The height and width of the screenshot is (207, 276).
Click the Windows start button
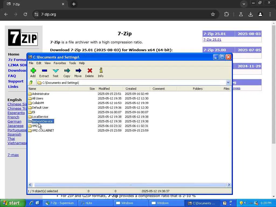(13, 203)
